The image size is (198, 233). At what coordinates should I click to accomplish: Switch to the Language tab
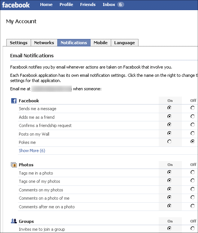tap(125, 43)
